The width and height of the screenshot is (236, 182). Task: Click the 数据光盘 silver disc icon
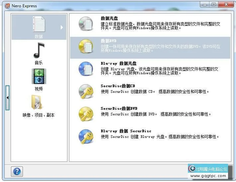click(x=86, y=24)
